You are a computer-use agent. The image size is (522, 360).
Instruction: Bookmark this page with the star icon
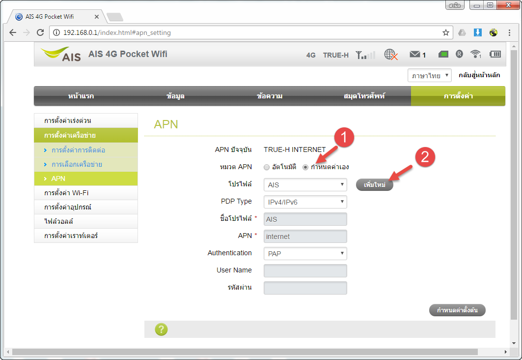(x=446, y=32)
